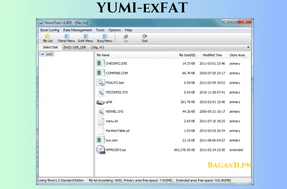The height and width of the screenshot is (189, 287).
Task: Select the PartitionTable.pt file name
Action: 118,130
